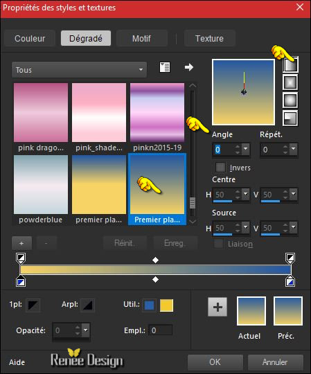The image size is (311, 374).
Task: Click the arrow icon beside category list
Action: click(x=189, y=67)
